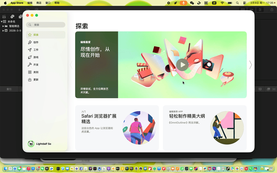Click the Wi-Fi icon in menu bar
Image resolution: width=277 pixels, height=173 pixels.
(222, 3)
